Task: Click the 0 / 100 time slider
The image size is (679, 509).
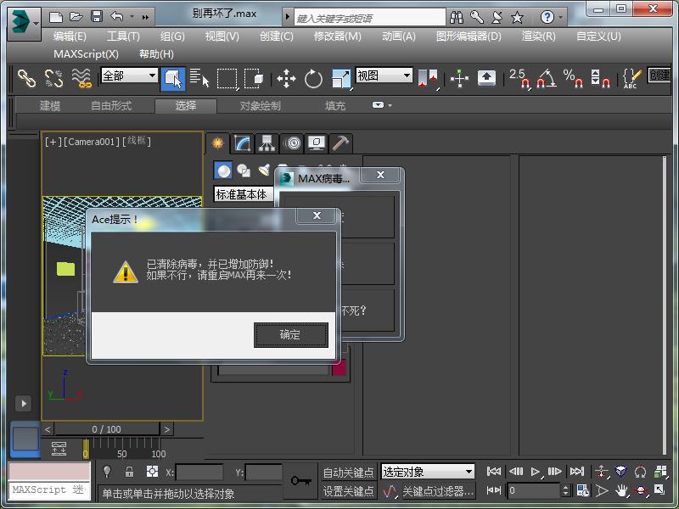Action: click(107, 429)
